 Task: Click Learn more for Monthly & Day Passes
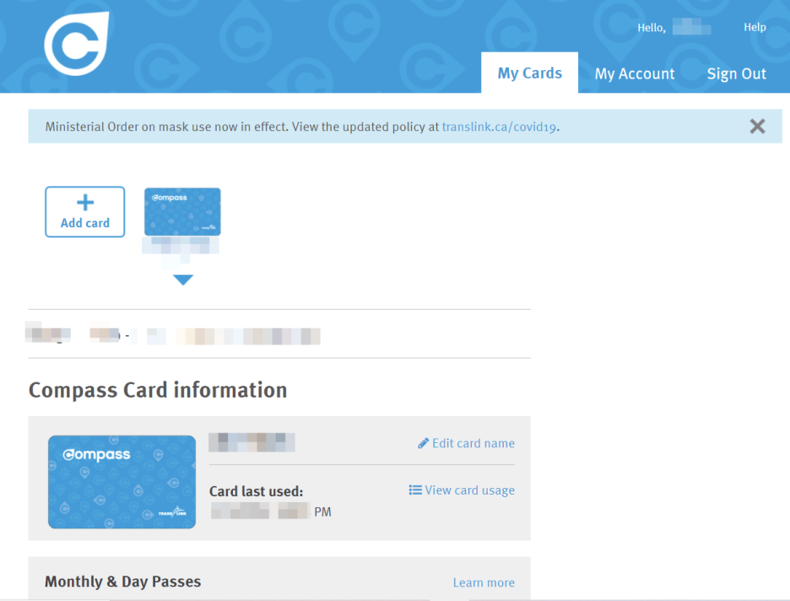484,582
